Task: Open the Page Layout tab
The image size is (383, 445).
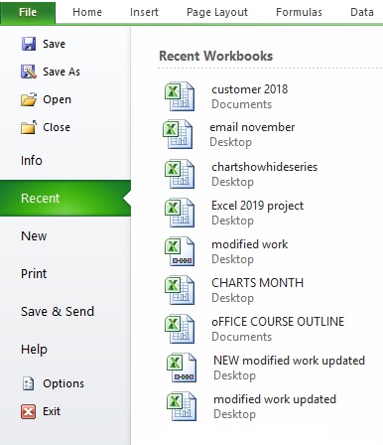Action: (217, 12)
